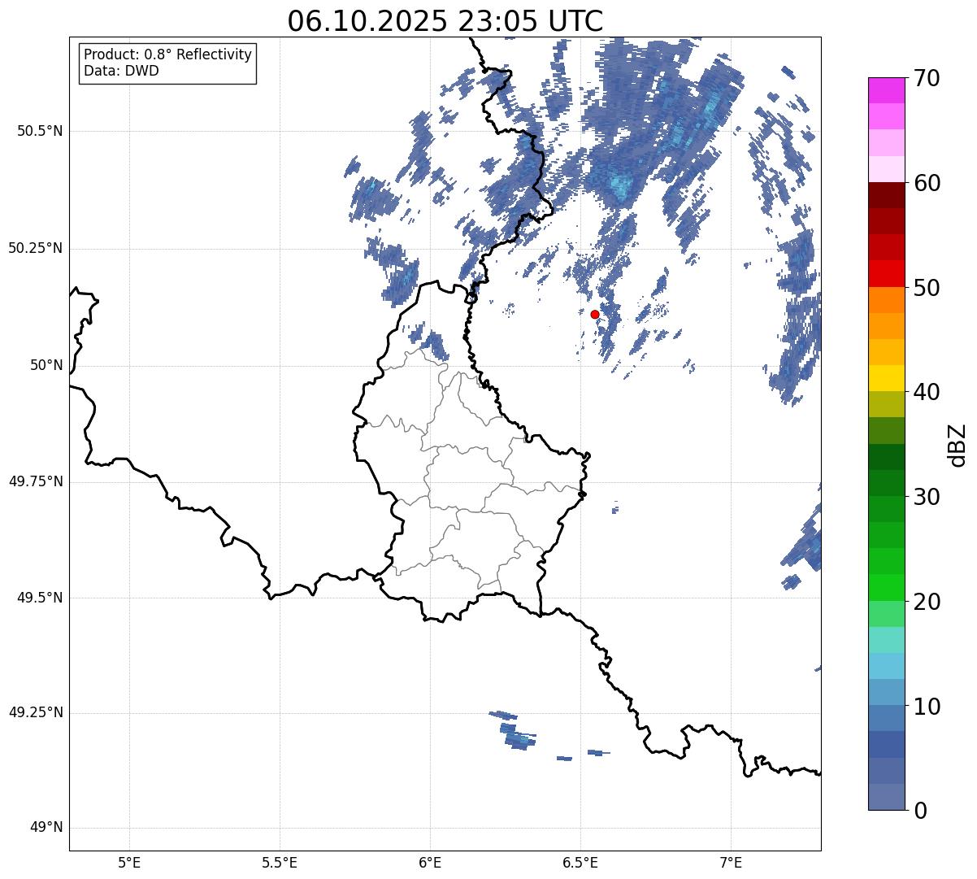This screenshot has height=879, width=977.
Task: Click the colorbar 40 tick label
Action: (x=927, y=392)
